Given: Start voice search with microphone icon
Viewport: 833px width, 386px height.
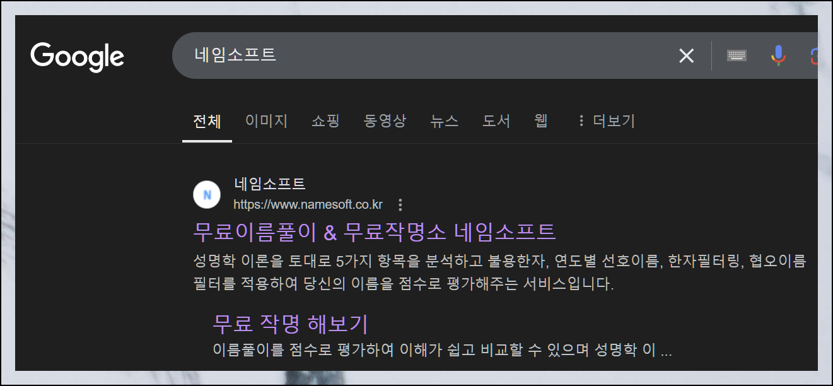Looking at the screenshot, I should 779,56.
